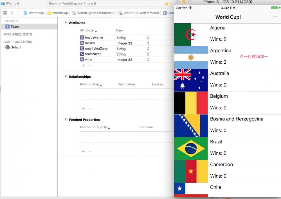Click the WorldCup folder breadcrumb
Viewport: 281px width, 199px height.
coord(58,13)
